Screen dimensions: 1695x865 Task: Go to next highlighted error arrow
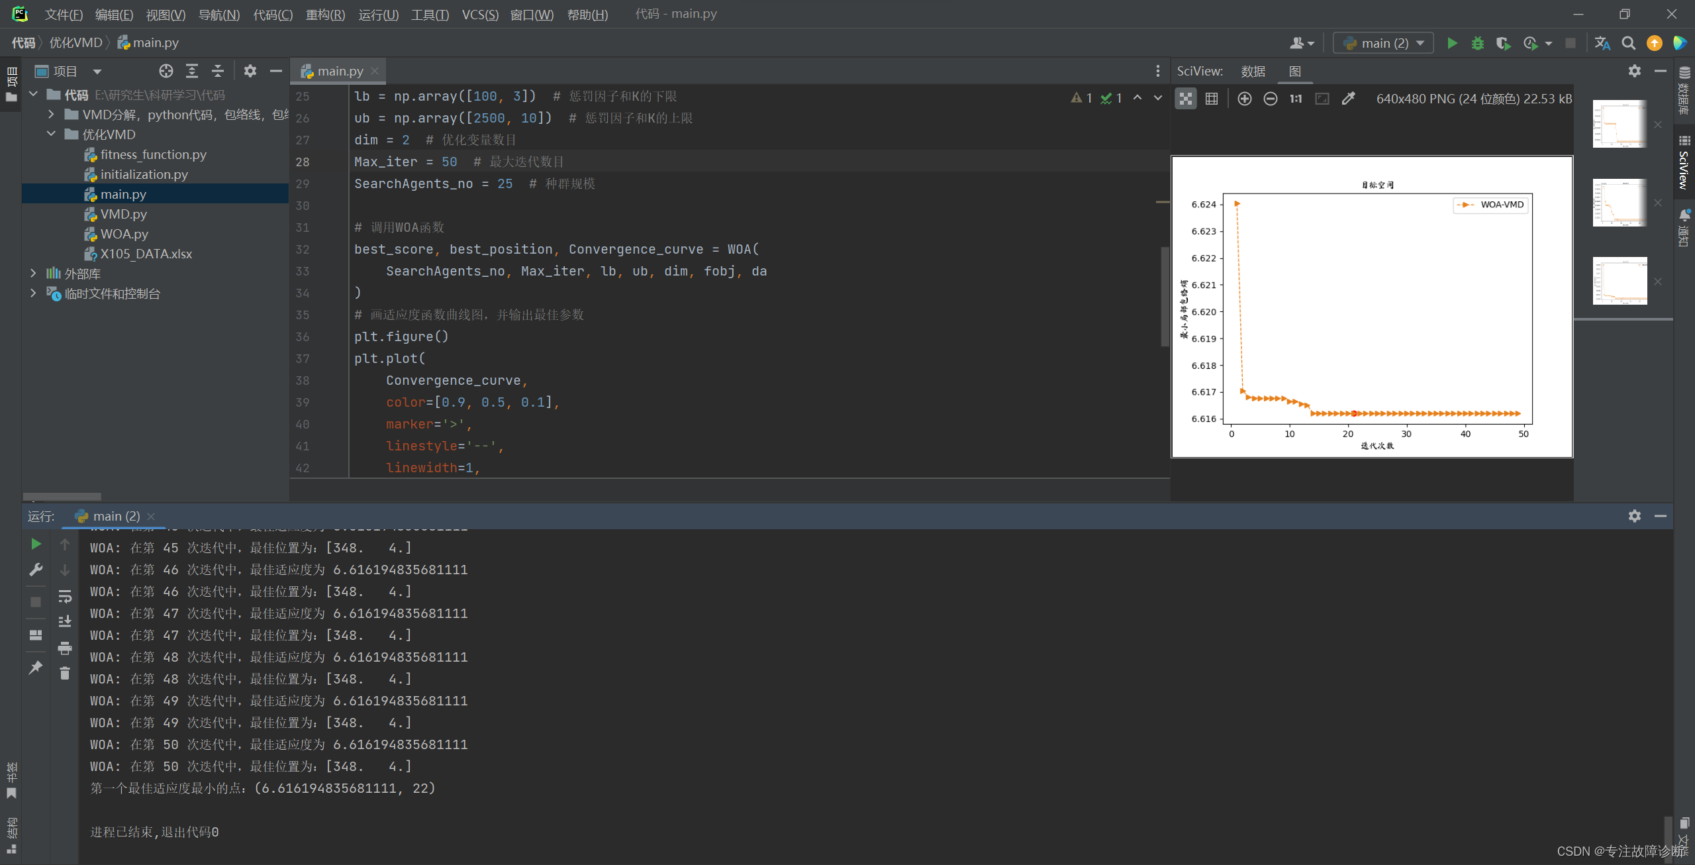[1158, 97]
